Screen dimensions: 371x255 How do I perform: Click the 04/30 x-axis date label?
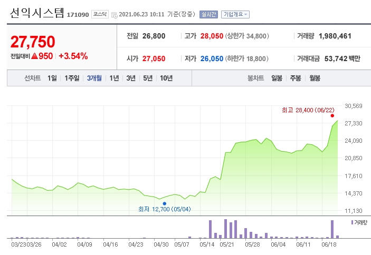coord(161,244)
